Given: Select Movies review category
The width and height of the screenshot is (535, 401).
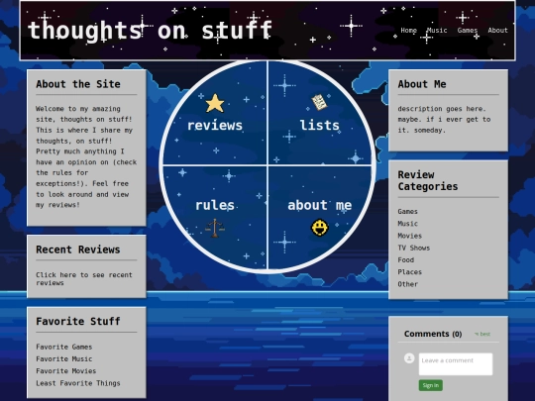Looking at the screenshot, I should click(410, 236).
